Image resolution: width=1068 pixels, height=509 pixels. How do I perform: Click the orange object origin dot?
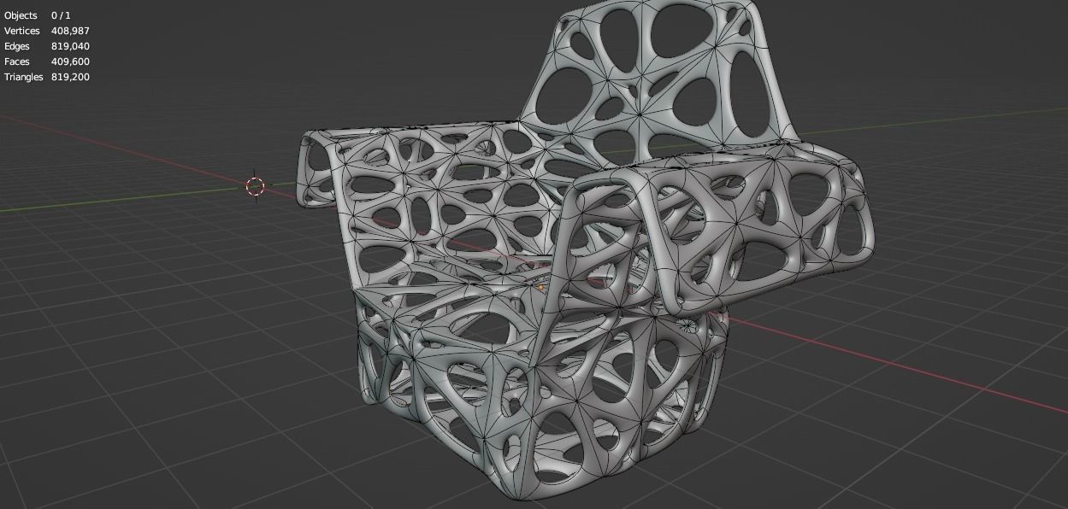point(540,288)
